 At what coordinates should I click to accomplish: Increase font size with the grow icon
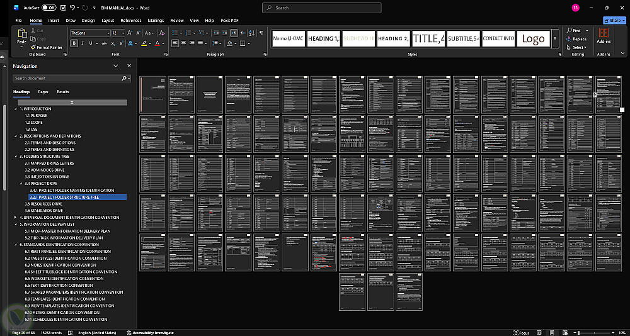click(x=130, y=33)
